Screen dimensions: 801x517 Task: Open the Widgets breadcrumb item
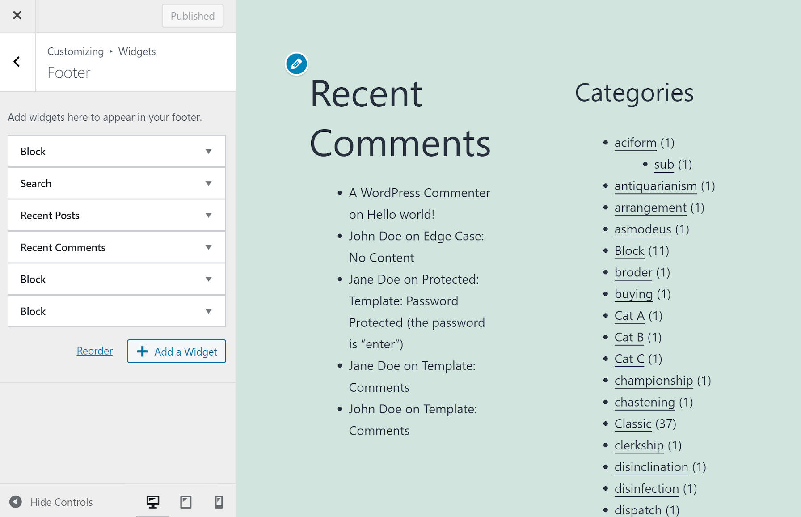coord(137,51)
